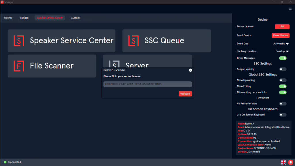Click the Server License dialog title
Screen dimensions: 295x166
pos(114,70)
